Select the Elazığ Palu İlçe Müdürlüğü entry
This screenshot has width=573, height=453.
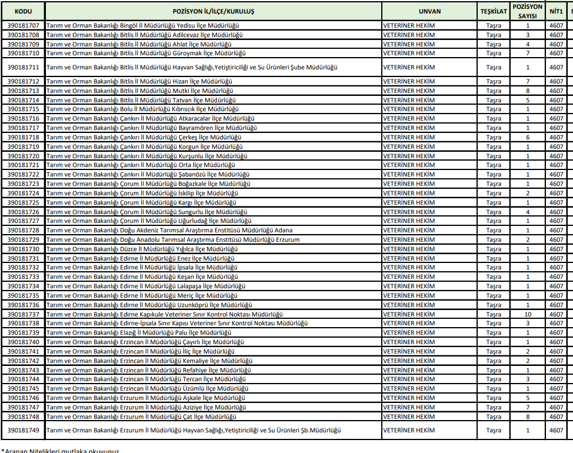tap(139, 333)
